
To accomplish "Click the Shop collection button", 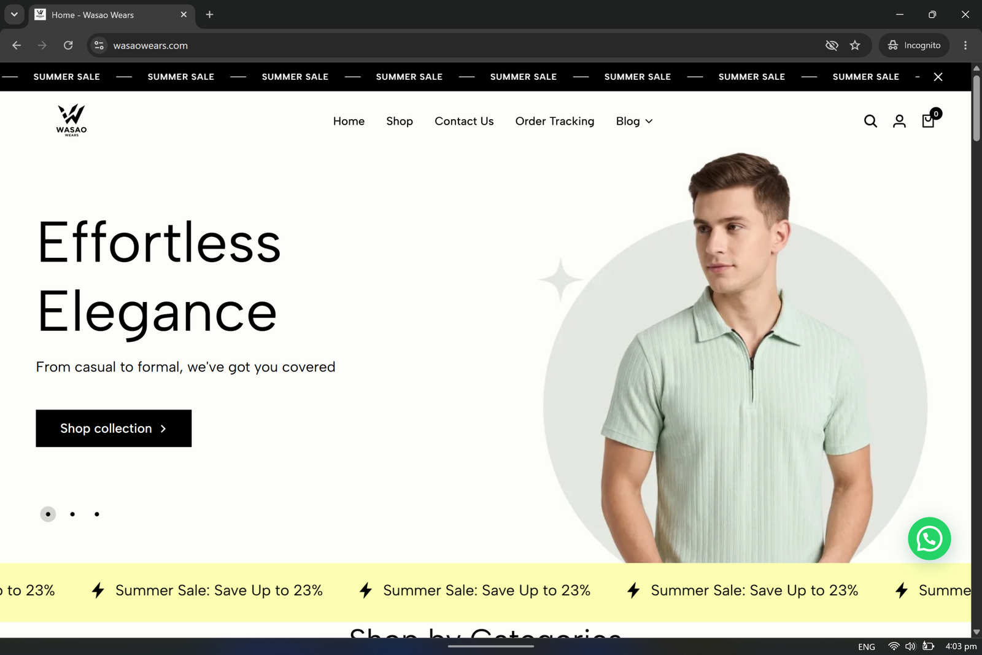I will 114,428.
